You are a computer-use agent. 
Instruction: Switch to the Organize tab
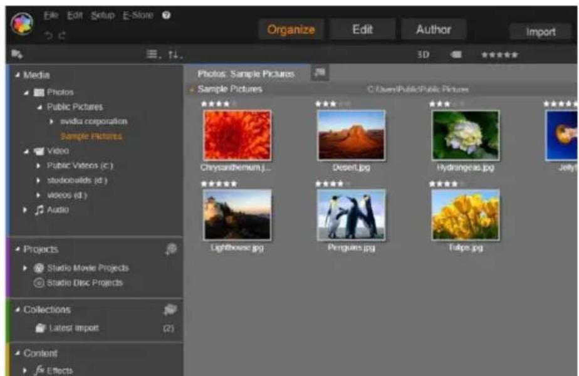point(291,29)
